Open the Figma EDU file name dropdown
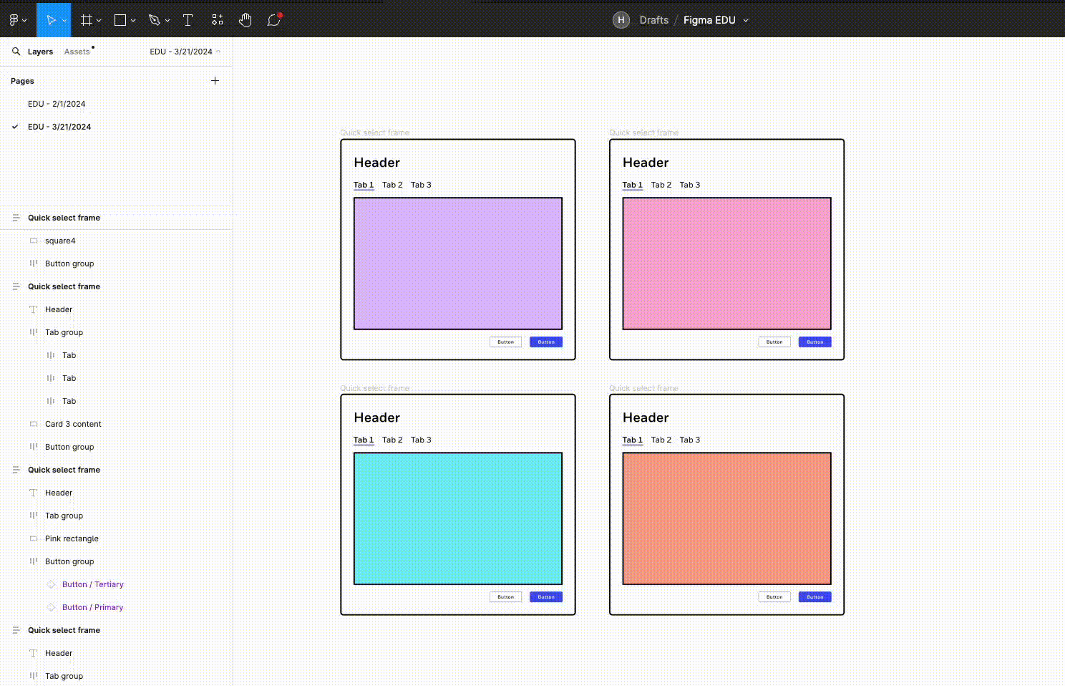 click(x=745, y=21)
